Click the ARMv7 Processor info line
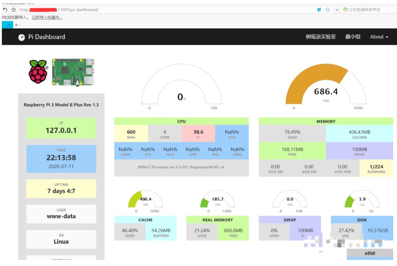397x266 pixels. click(181, 167)
